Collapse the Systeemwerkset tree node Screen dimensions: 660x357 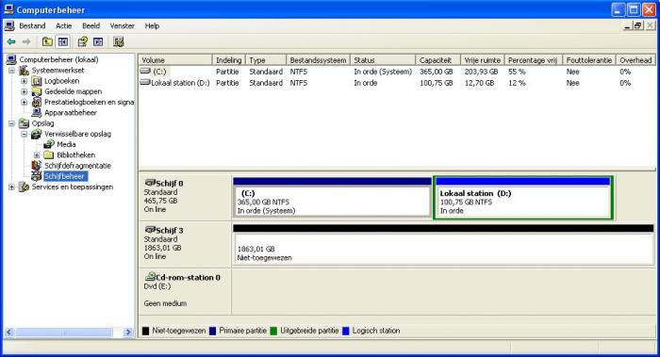point(11,71)
